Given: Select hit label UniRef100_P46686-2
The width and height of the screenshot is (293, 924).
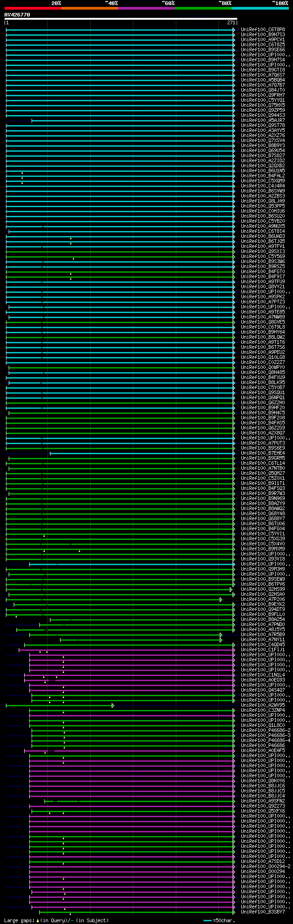Looking at the screenshot, I should pos(266,730).
